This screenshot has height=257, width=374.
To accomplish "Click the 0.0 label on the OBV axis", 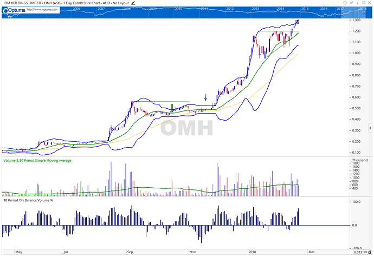I will pos(354,225).
